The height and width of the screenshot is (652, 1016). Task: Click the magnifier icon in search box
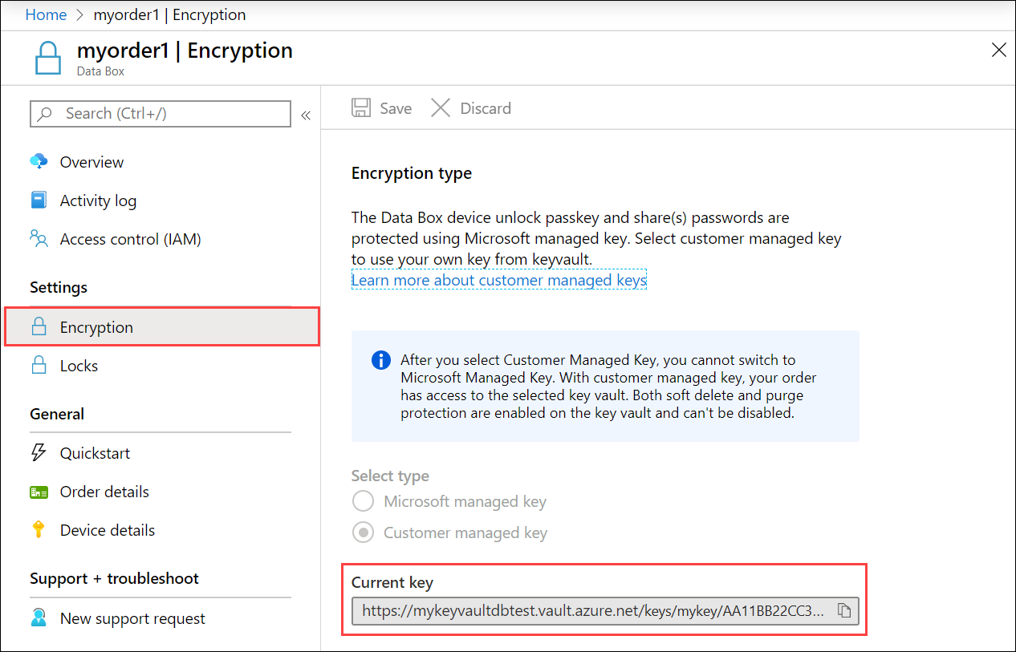tap(46, 114)
